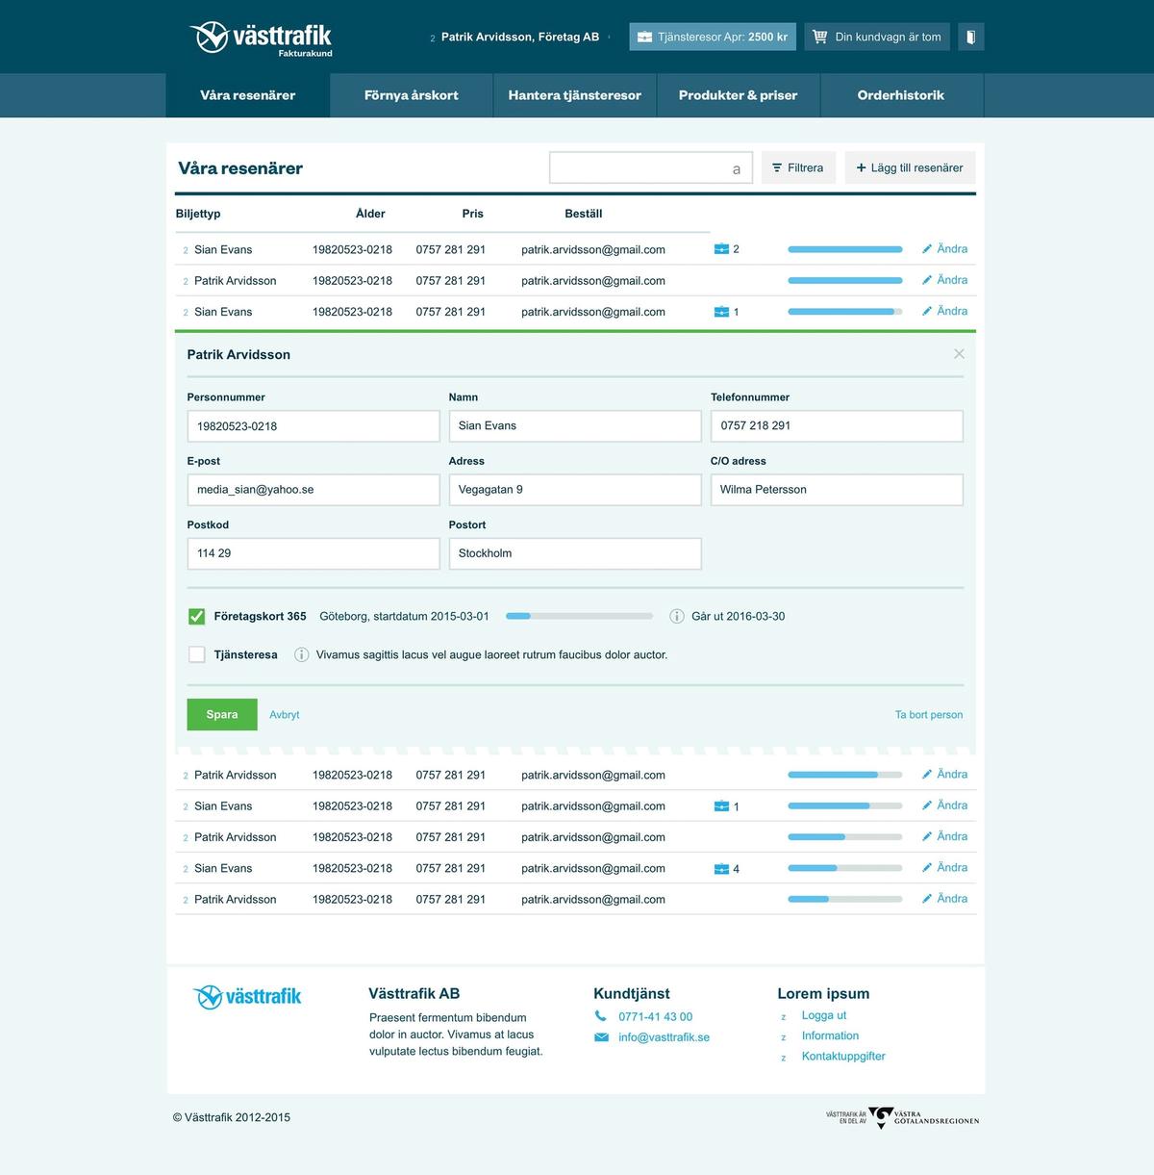The image size is (1154, 1175).
Task: Save the traveller with the Spara button
Action: pyautogui.click(x=222, y=714)
